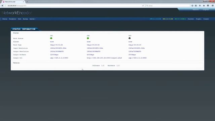
Task: Click the CPU usage indicator in blue bar
Action: [x=155, y=19]
